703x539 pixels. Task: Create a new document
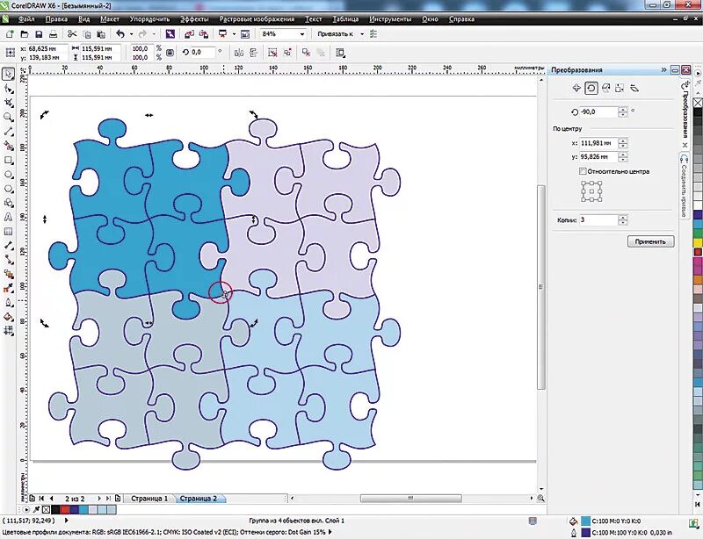10,34
